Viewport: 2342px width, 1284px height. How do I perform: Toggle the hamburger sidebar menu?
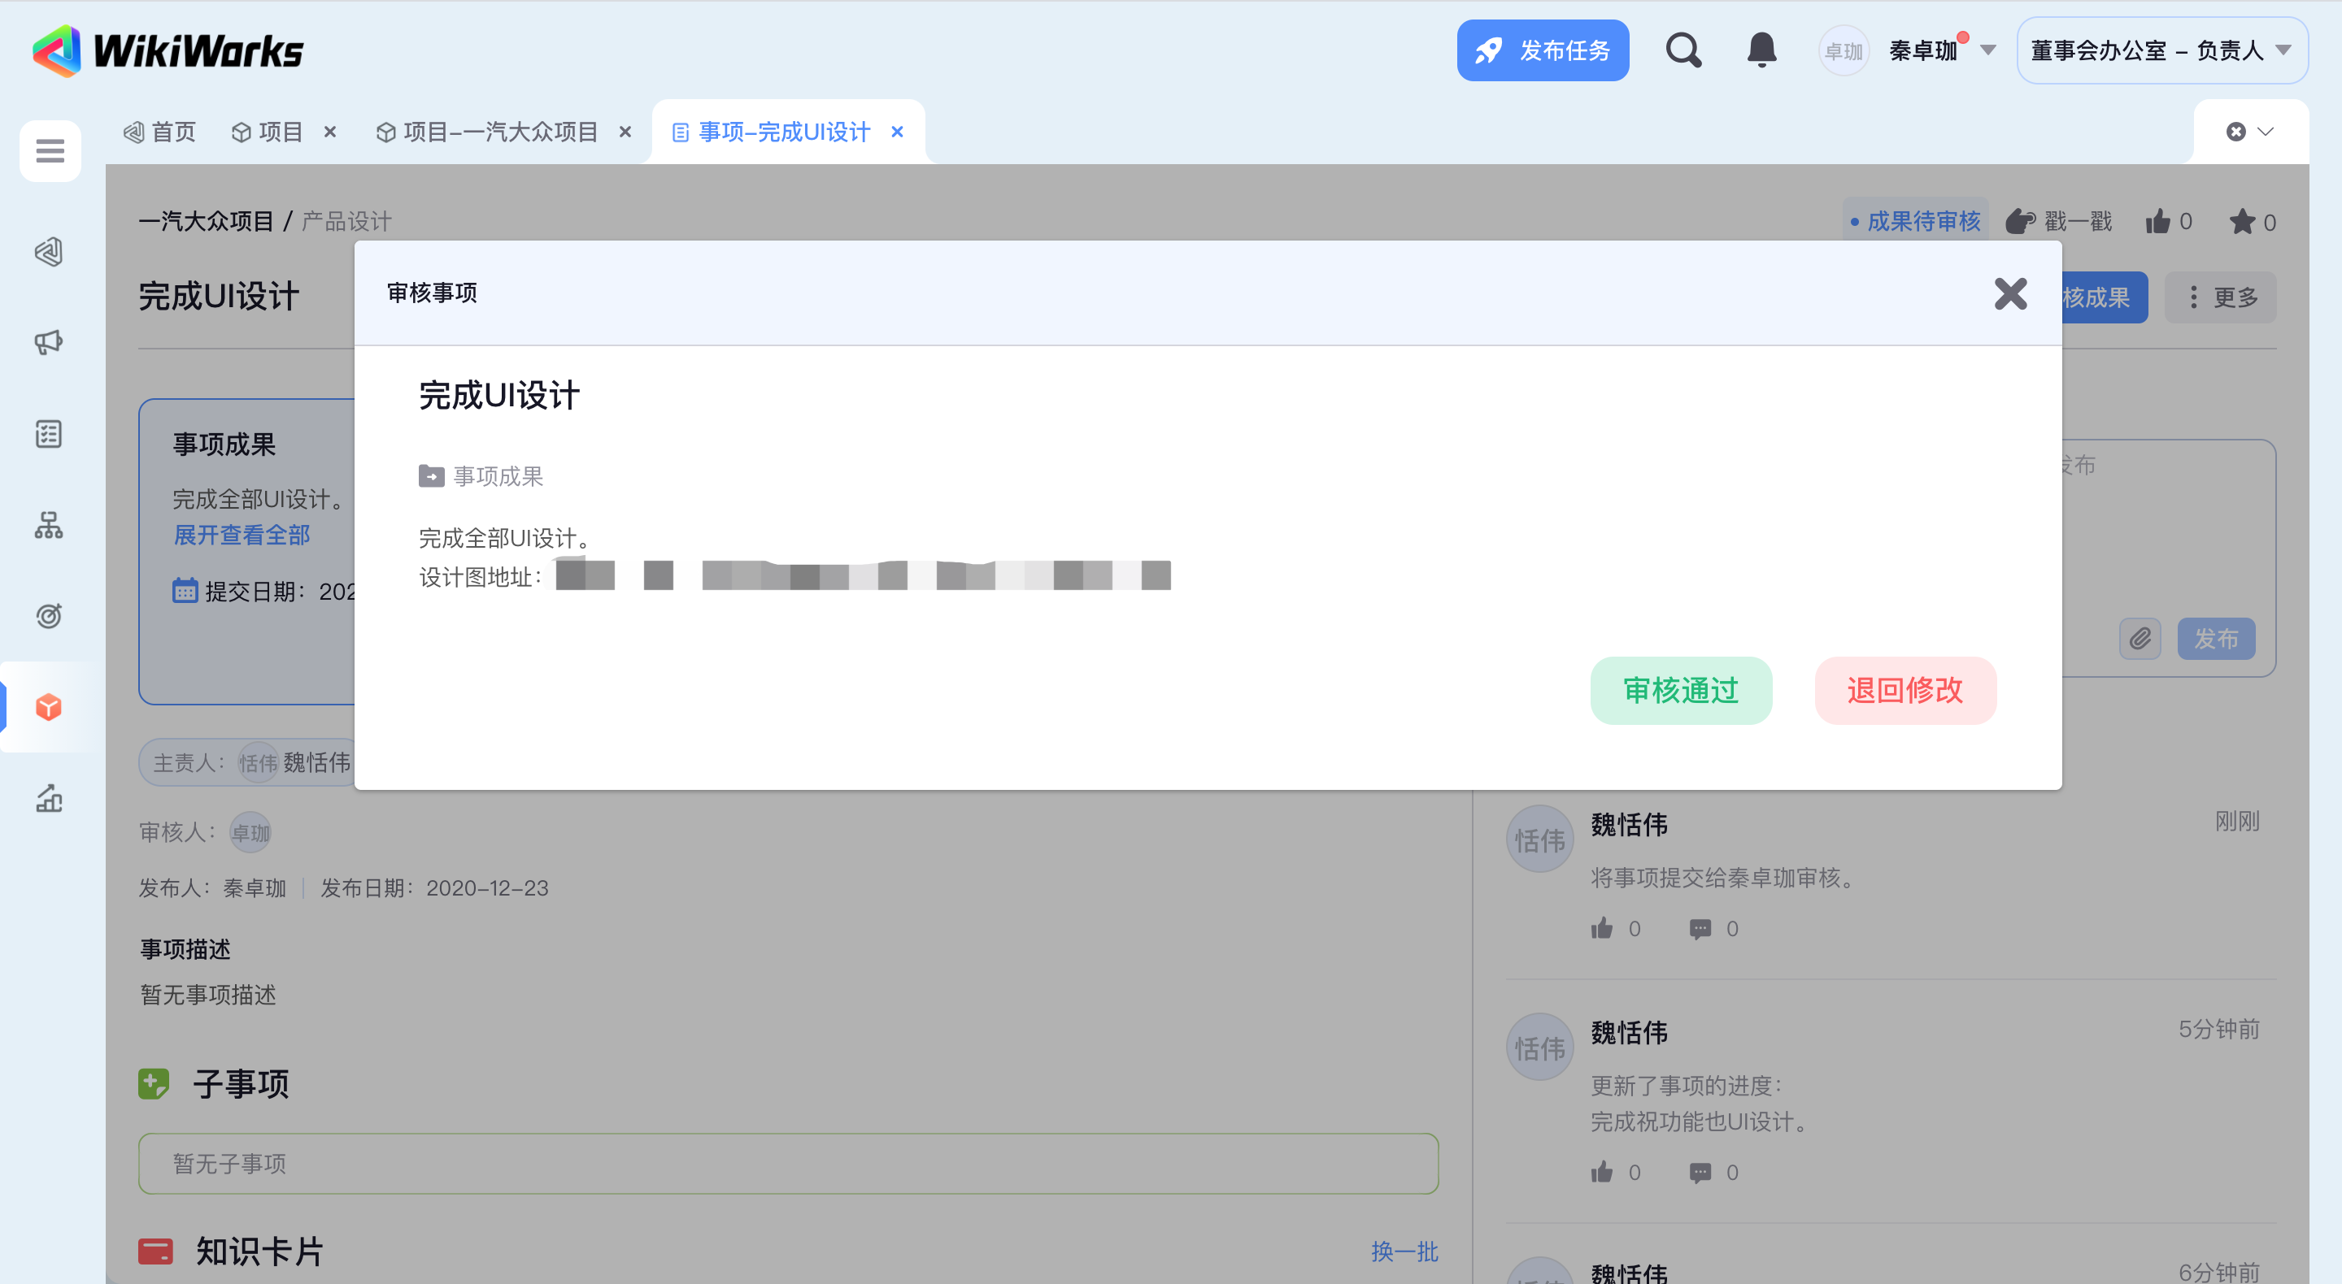point(50,151)
